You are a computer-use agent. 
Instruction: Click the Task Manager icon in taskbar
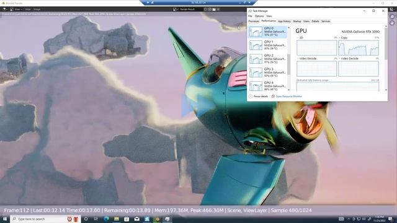tap(167, 219)
